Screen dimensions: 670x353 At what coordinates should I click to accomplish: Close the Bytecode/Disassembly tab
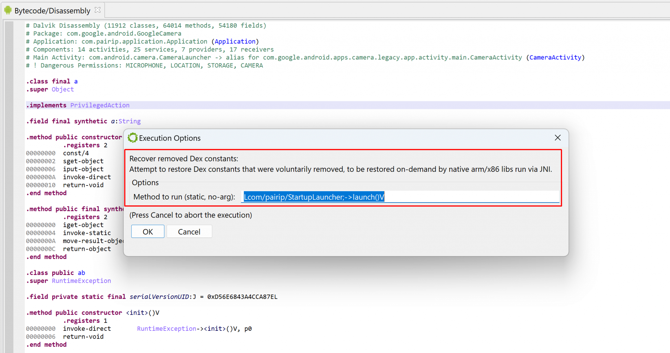97,10
